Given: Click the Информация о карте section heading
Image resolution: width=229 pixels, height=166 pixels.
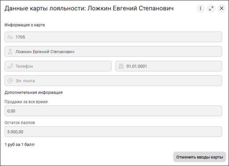Looking at the screenshot, I should 24,25.
